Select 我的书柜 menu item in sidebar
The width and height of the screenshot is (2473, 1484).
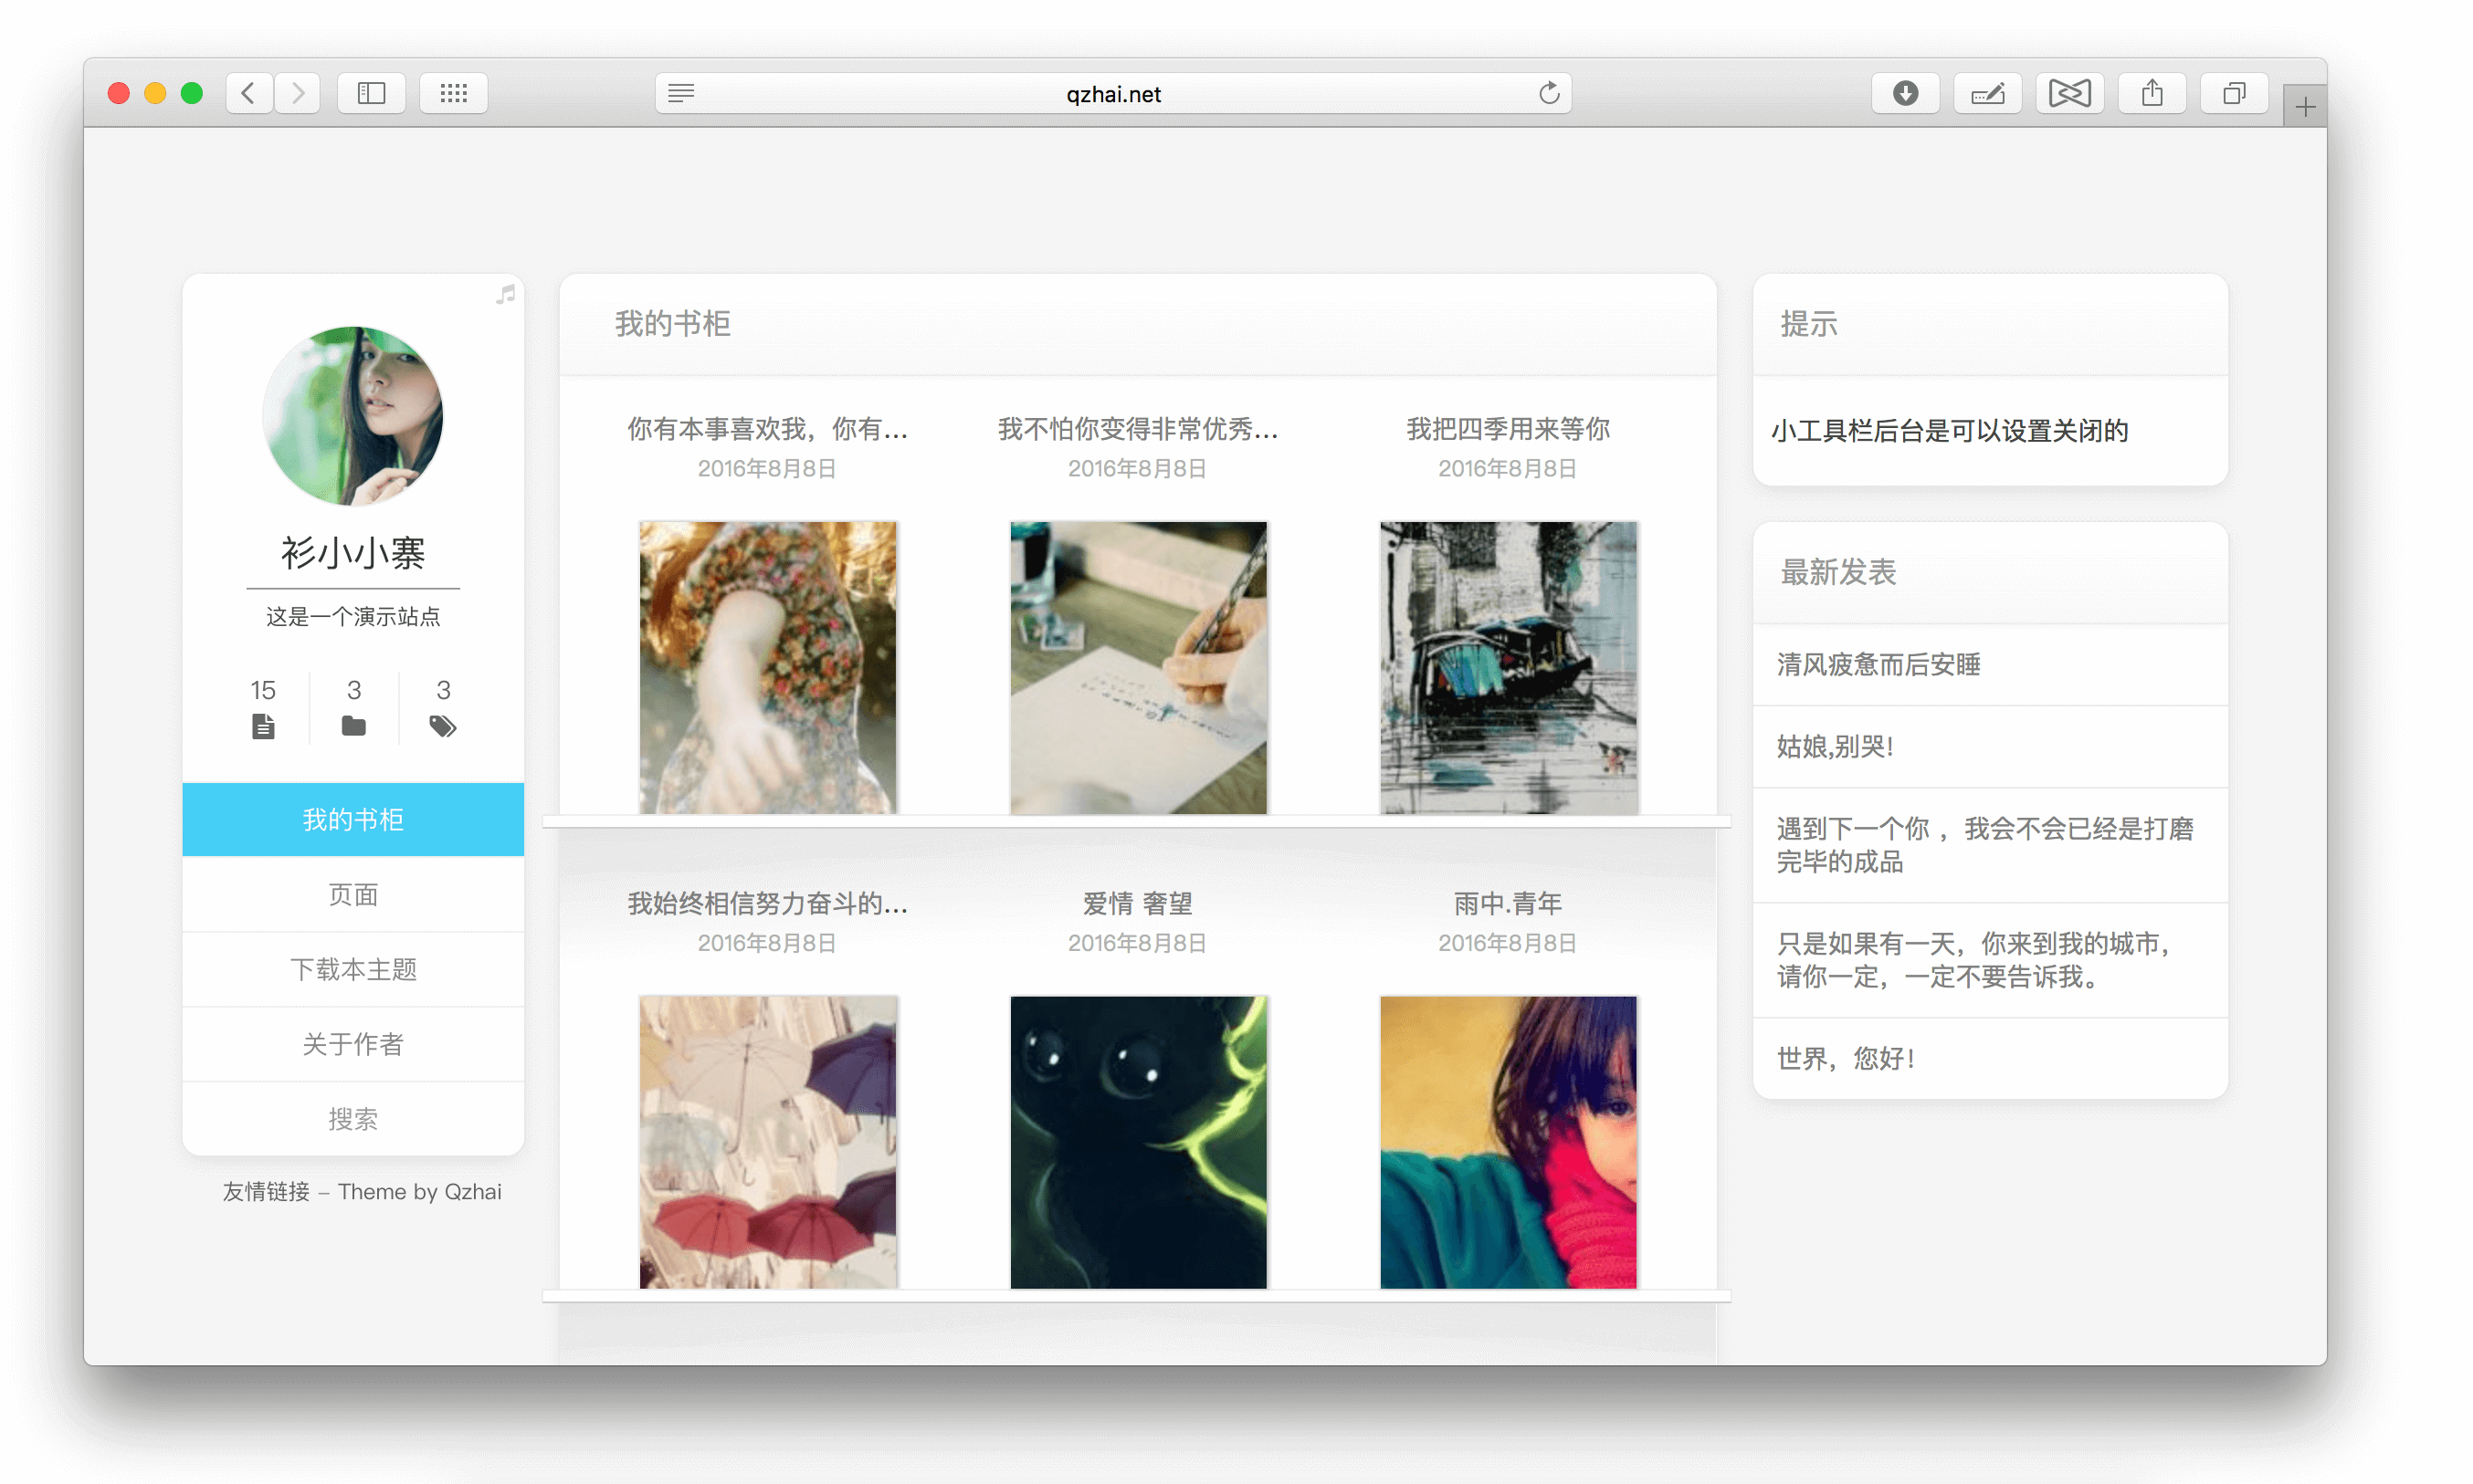pos(353,820)
